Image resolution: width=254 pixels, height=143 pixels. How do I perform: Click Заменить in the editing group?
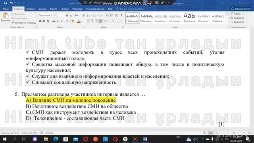click(x=237, y=18)
